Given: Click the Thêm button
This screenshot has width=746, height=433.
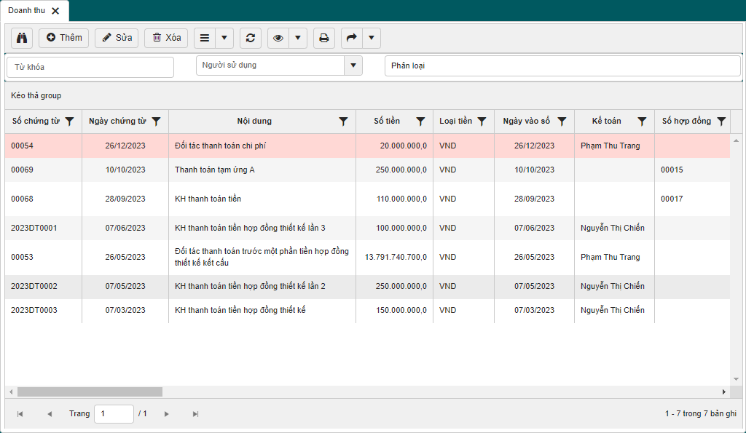Looking at the screenshot, I should click(x=64, y=38).
